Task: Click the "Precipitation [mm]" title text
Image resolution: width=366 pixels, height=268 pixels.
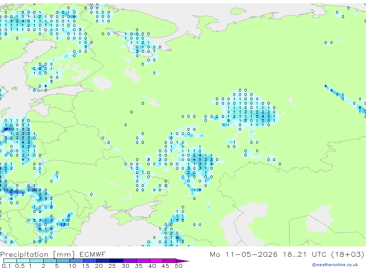Action: 37,254
